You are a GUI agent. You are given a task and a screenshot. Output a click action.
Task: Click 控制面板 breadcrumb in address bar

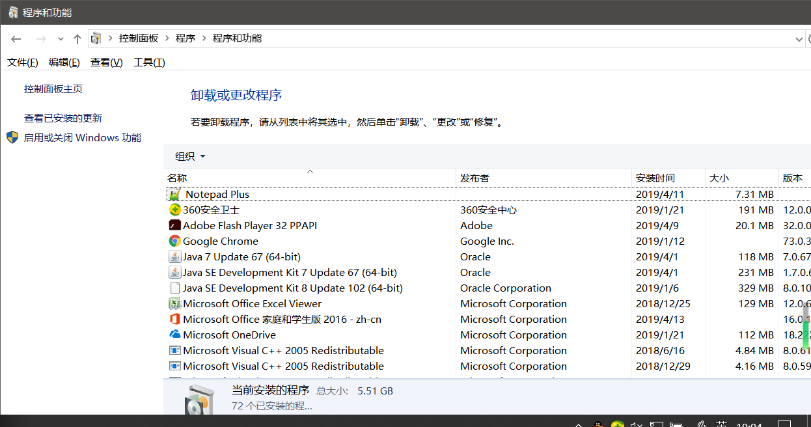tap(139, 38)
